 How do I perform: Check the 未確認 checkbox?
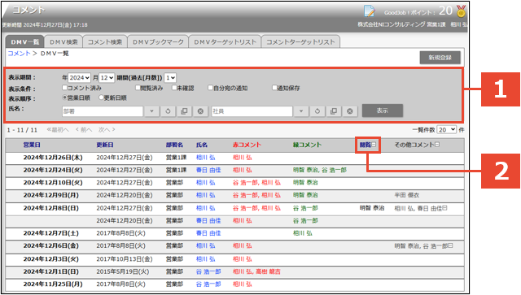(x=174, y=88)
